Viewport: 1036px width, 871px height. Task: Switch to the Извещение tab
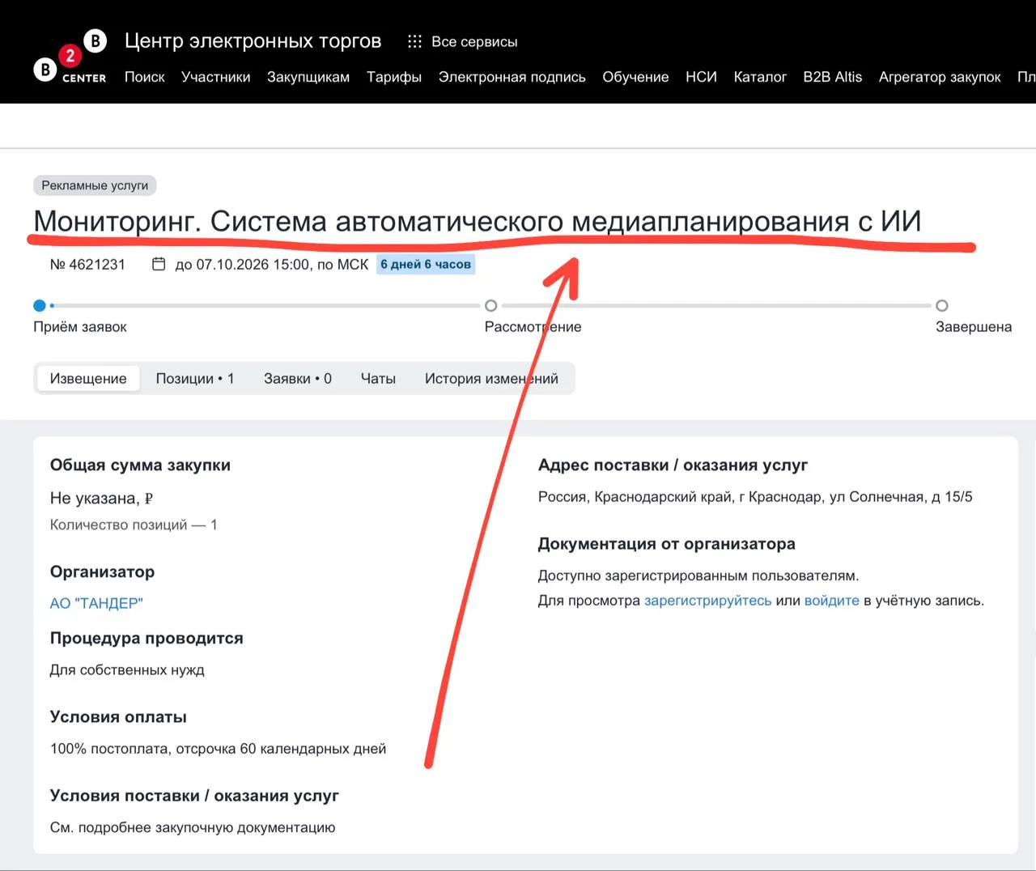coord(88,378)
